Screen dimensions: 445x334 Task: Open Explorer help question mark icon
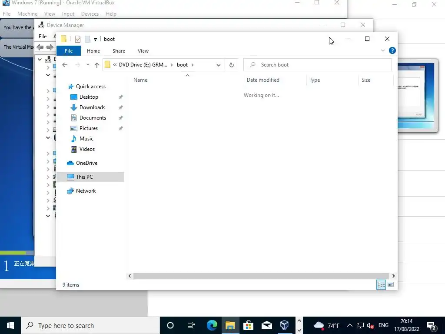pyautogui.click(x=392, y=50)
